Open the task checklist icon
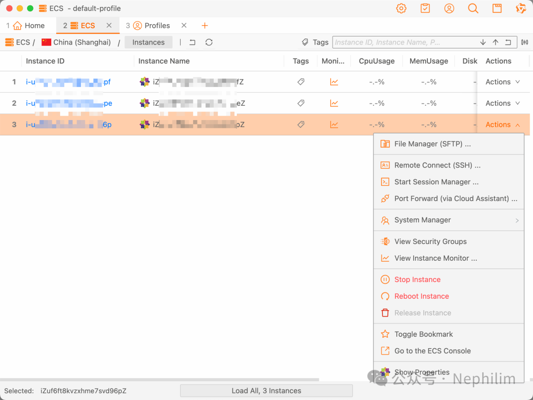The width and height of the screenshot is (533, 400). [x=425, y=8]
